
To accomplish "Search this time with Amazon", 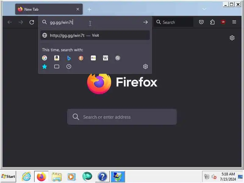I will pos(57,58).
